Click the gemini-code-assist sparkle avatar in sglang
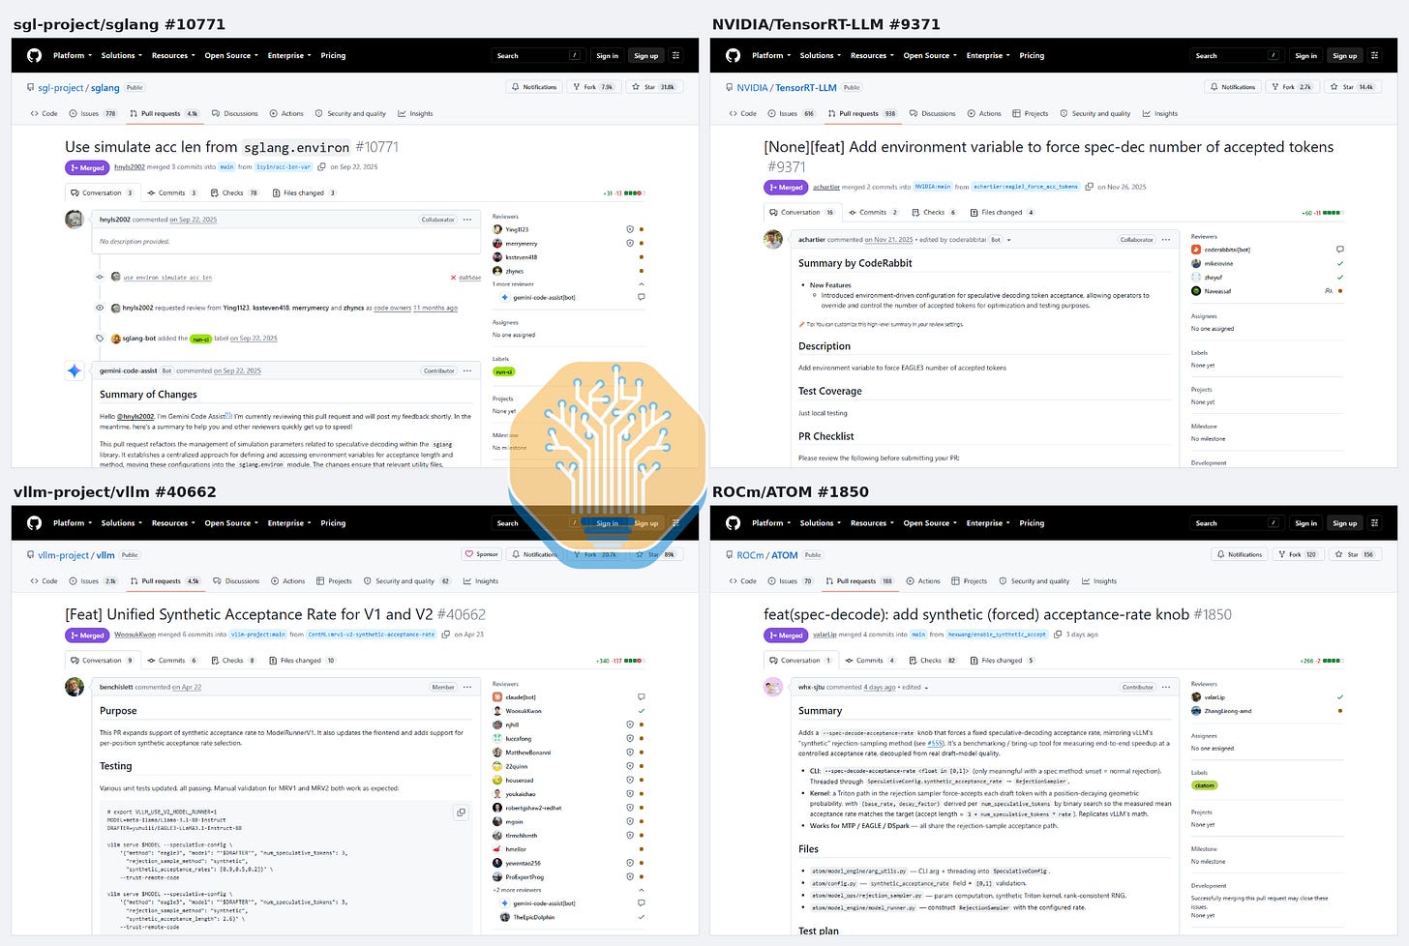The height and width of the screenshot is (946, 1409). pos(75,370)
